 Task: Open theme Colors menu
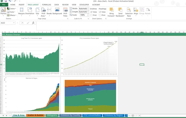tap(11, 8)
